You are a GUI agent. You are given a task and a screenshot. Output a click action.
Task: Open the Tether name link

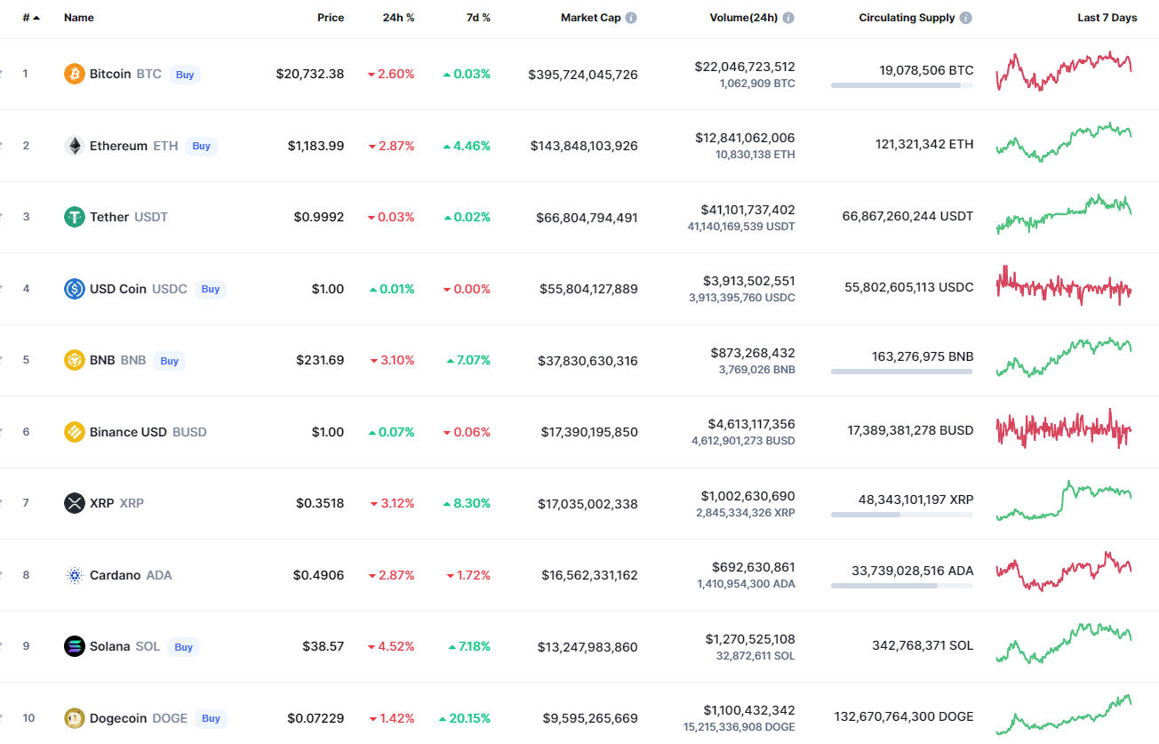(x=109, y=217)
